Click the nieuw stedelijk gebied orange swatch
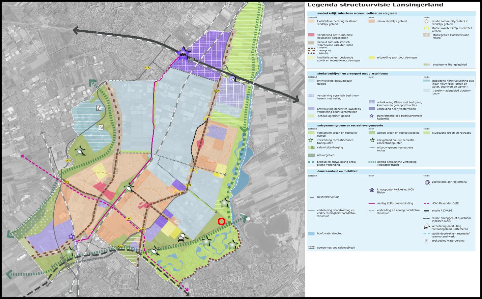Screen dimensions: 482x299 (x=372, y=21)
